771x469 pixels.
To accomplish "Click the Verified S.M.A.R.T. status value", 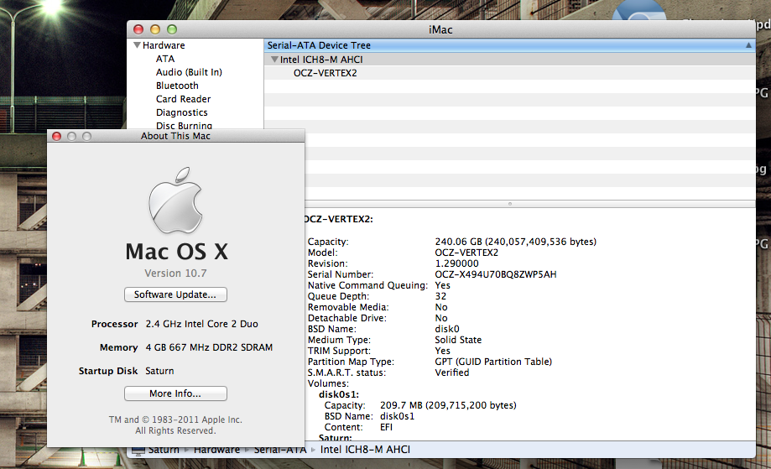I will point(452,373).
